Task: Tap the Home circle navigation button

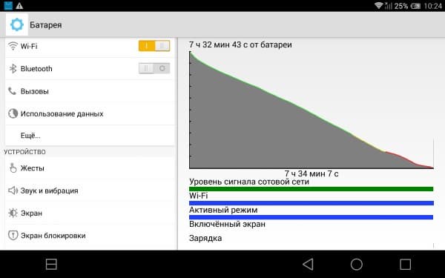Action: click(357, 264)
